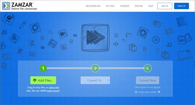Click the Zamzar logo icon
Screen dimensions: 195x105
click(x=6, y=6)
